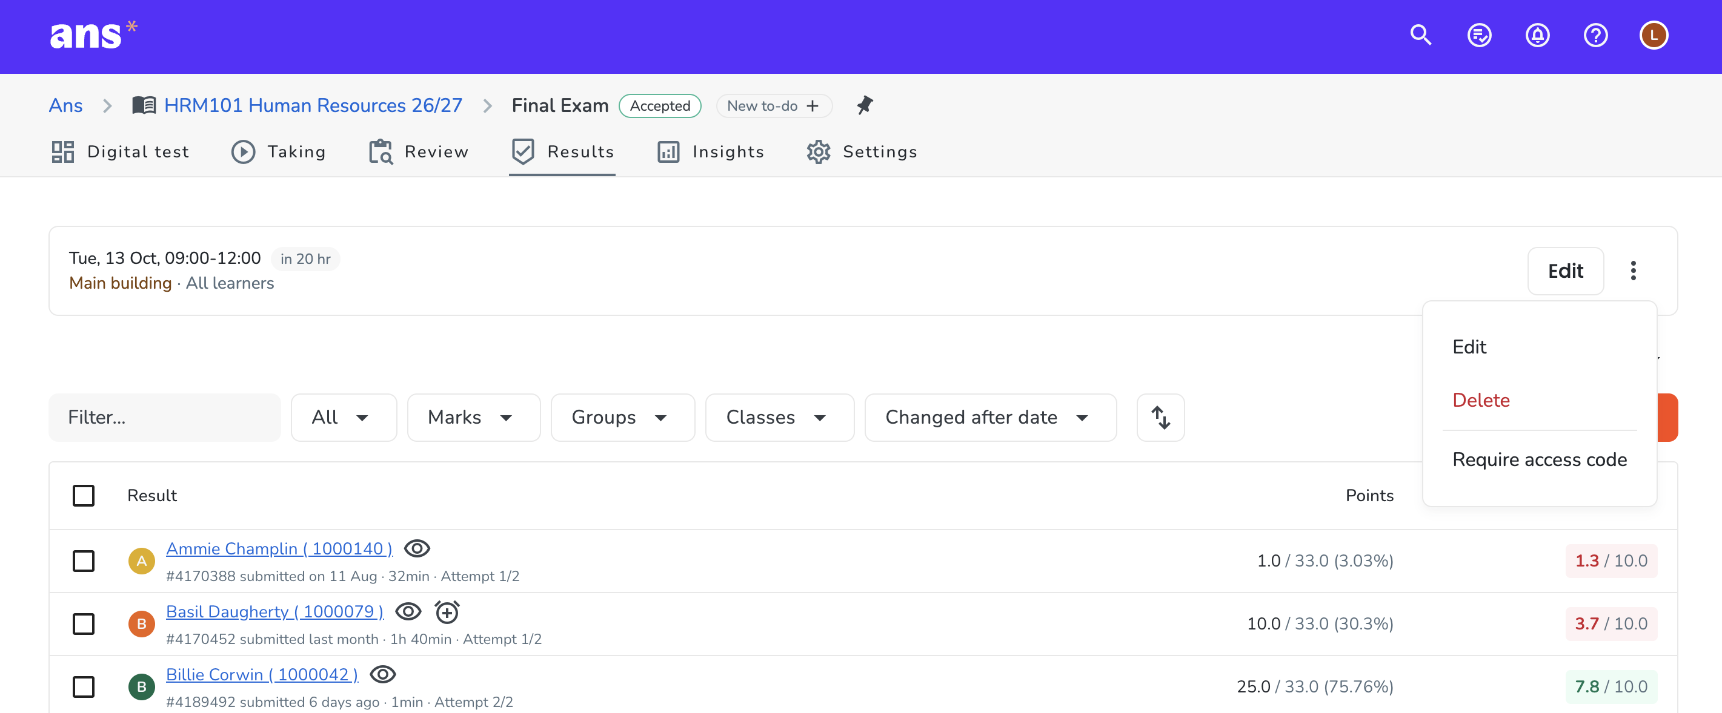Viewport: 1722px width, 713px height.
Task: Toggle eye icon for Basil Daugherty
Action: click(x=408, y=611)
